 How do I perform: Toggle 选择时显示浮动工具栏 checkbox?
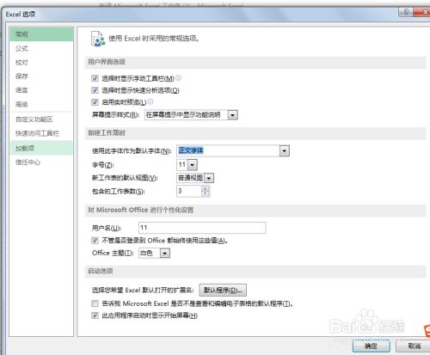click(95, 78)
